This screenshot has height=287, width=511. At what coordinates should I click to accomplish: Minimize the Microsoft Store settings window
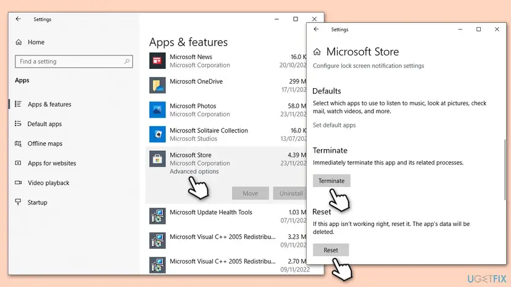pyautogui.click(x=460, y=30)
